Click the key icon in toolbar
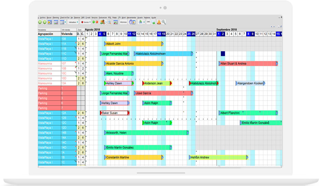Viewport: 322px width, 186px height. tap(164, 22)
